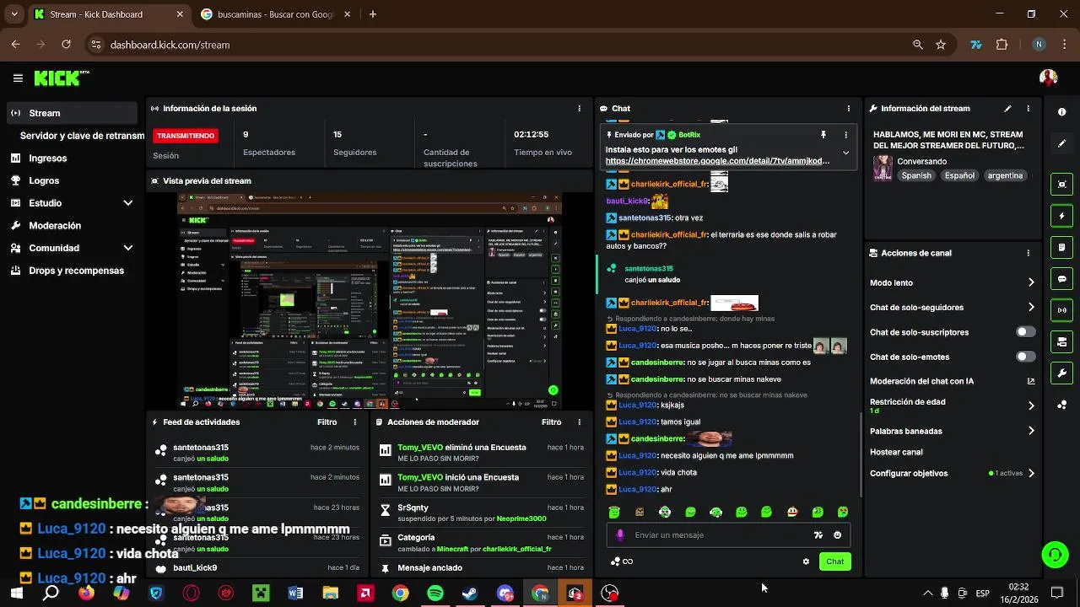This screenshot has width=1080, height=607.
Task: Click the chat panel scrollbar
Action: click(861, 455)
